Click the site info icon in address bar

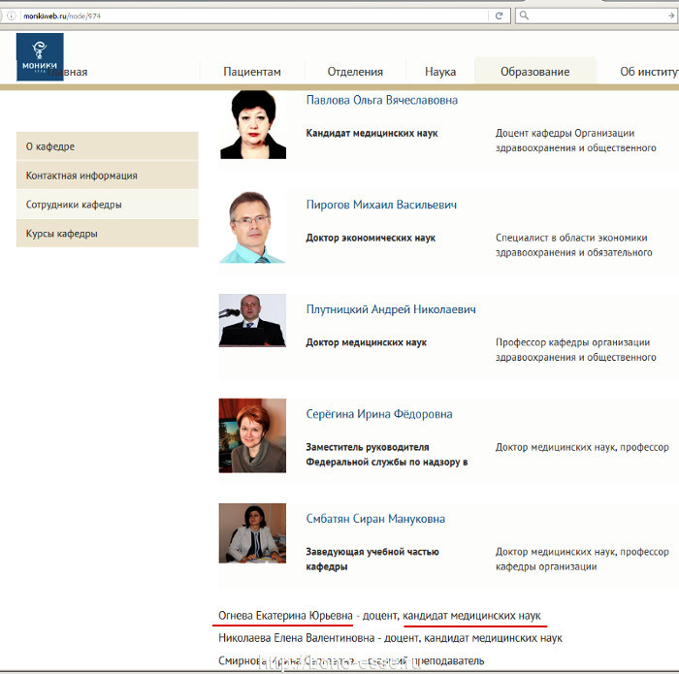point(12,16)
